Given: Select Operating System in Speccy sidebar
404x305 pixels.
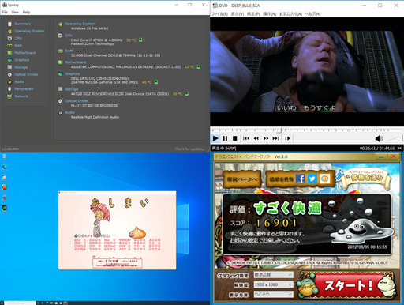Looking at the screenshot, I should [29, 31].
